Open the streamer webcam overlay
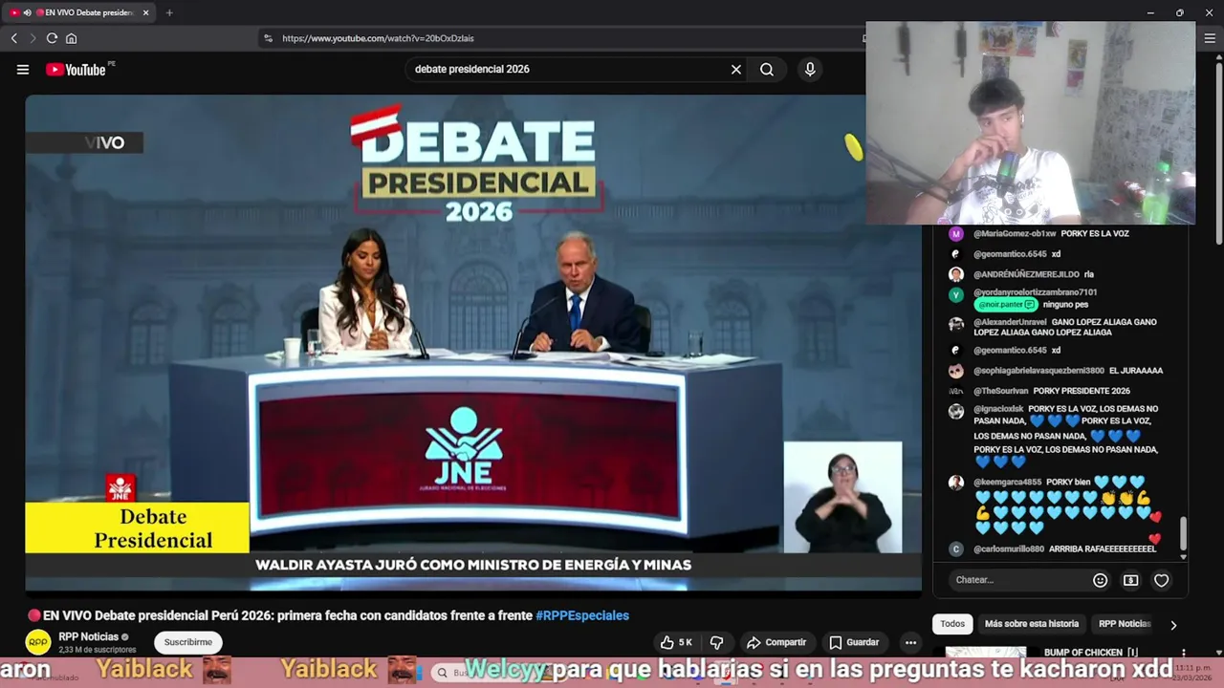Screen dimensions: 1224x688 pyautogui.click(x=1030, y=122)
